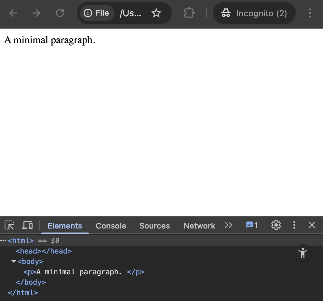Open the Chrome extensions puzzle icon
This screenshot has width=323, height=301.
coord(189,13)
